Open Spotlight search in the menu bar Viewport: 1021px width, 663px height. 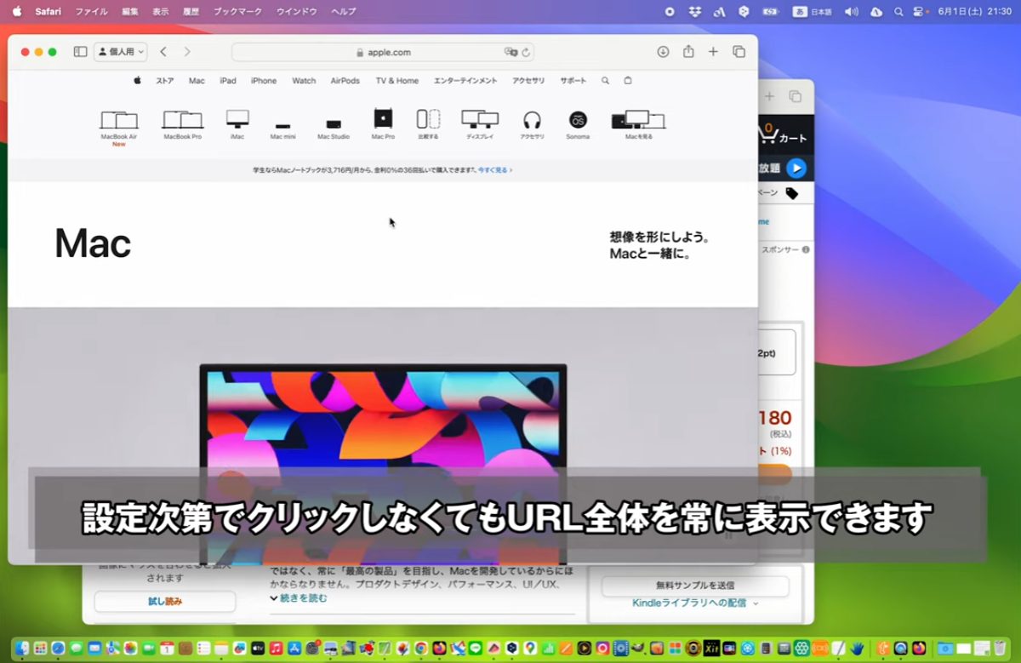coord(898,12)
